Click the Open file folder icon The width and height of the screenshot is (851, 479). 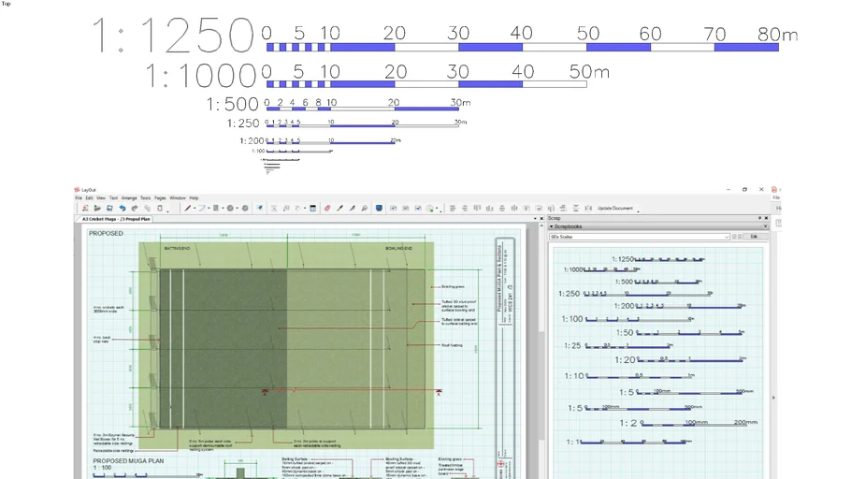pos(97,209)
